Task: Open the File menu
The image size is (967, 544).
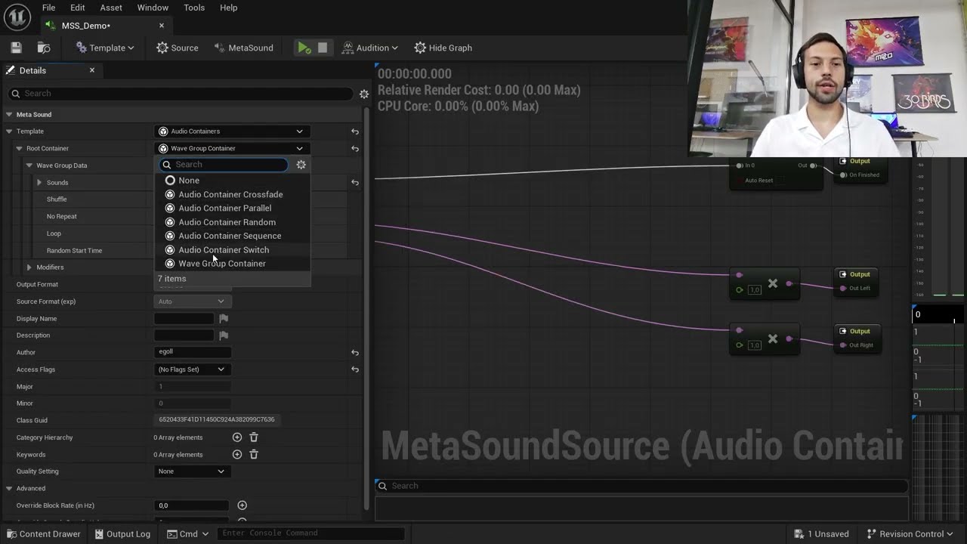Action: point(48,8)
